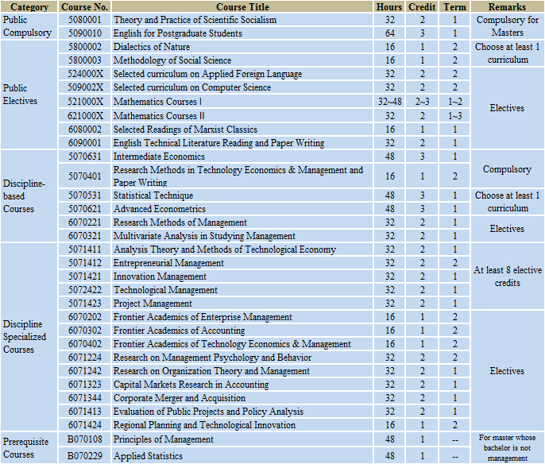The height and width of the screenshot is (464, 545).
Task: Select course number 524000X
Action: point(84,74)
